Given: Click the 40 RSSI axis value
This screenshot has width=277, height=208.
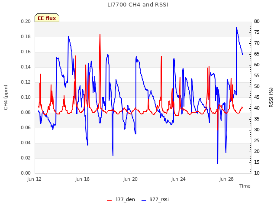Looking at the screenshot, I should click(x=257, y=108).
